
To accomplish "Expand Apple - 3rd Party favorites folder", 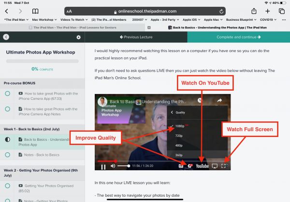I will (165, 20).
